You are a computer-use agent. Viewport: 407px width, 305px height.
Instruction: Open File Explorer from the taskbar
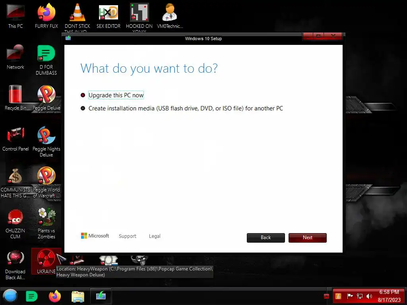coord(78,296)
